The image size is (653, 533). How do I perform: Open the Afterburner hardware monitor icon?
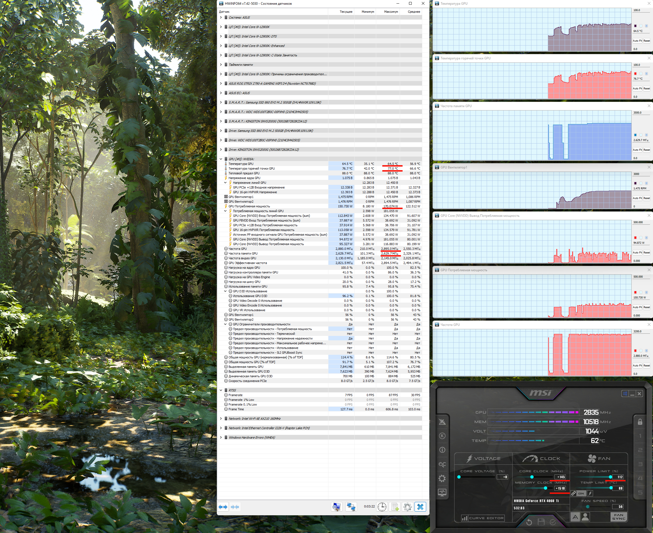tap(442, 492)
